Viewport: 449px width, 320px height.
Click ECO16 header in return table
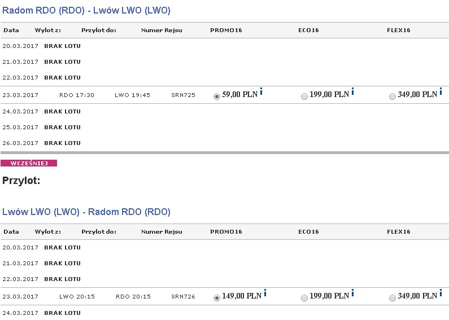(308, 232)
